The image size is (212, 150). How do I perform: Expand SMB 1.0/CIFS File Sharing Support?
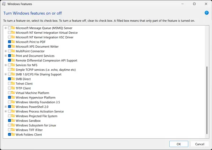(x=6, y=74)
